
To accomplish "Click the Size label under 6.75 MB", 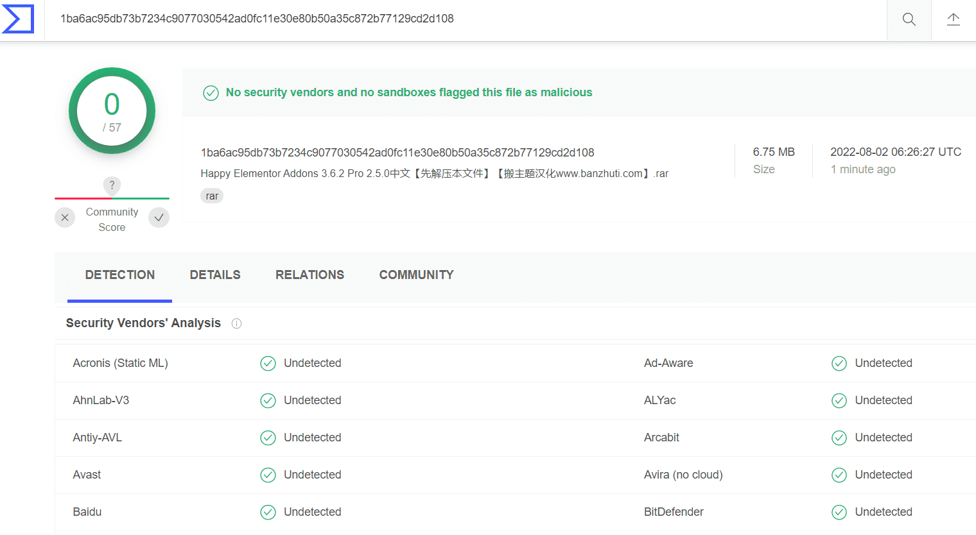I will [x=764, y=169].
